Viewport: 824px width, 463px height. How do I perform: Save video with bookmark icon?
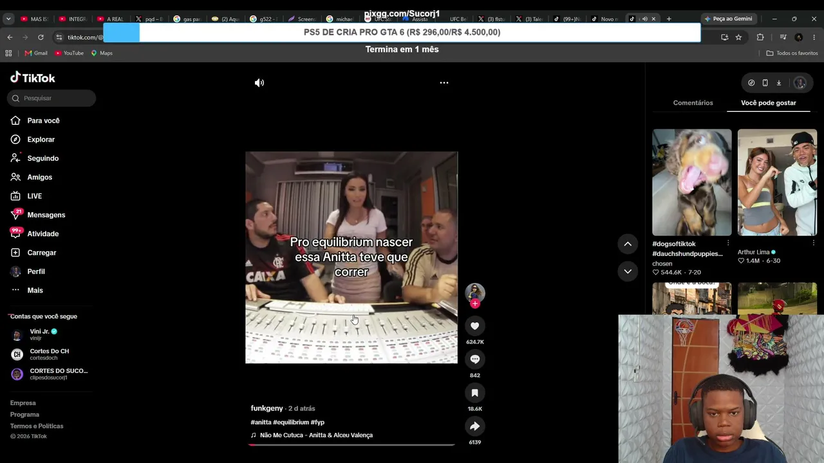click(475, 393)
